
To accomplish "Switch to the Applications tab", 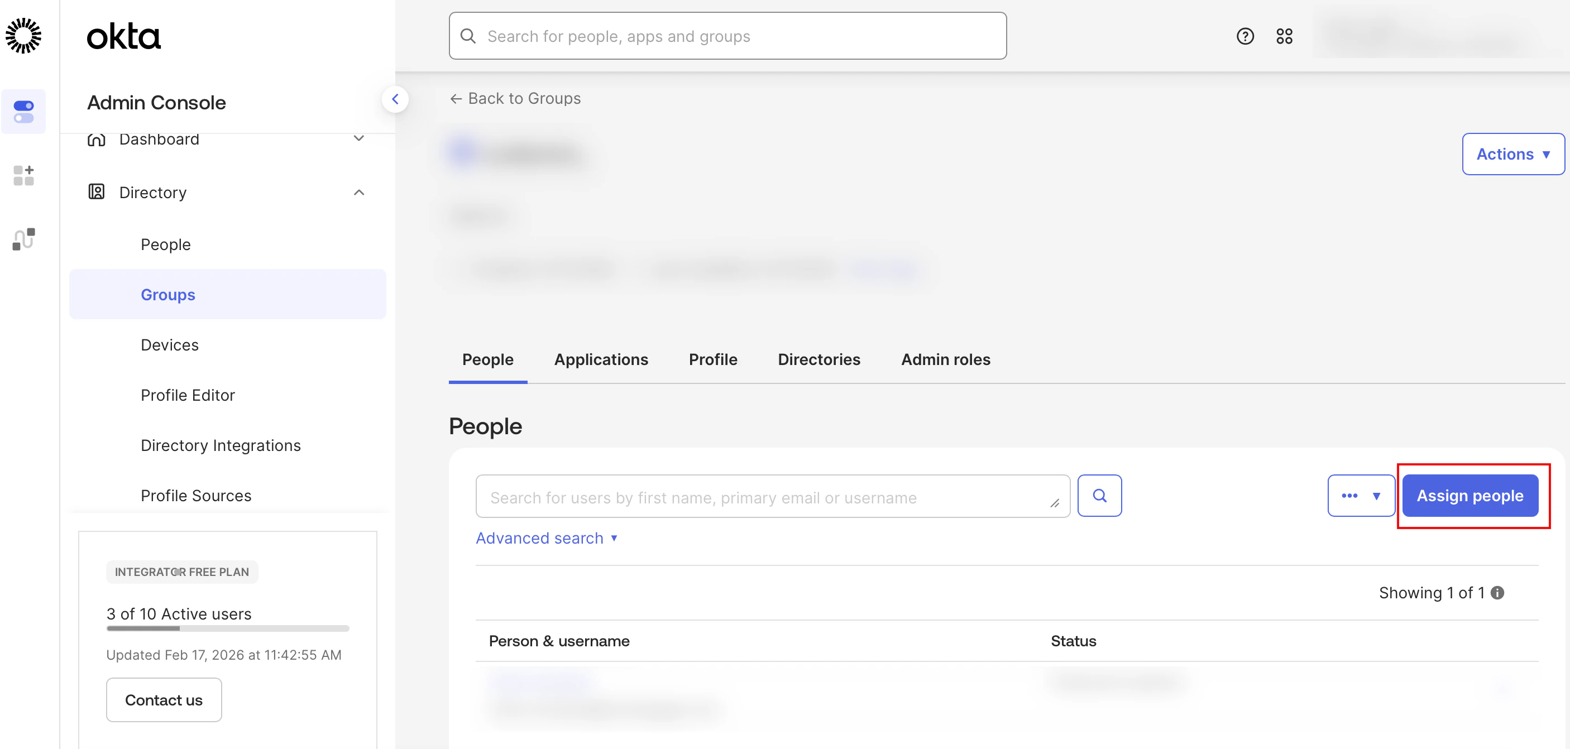I will tap(600, 359).
